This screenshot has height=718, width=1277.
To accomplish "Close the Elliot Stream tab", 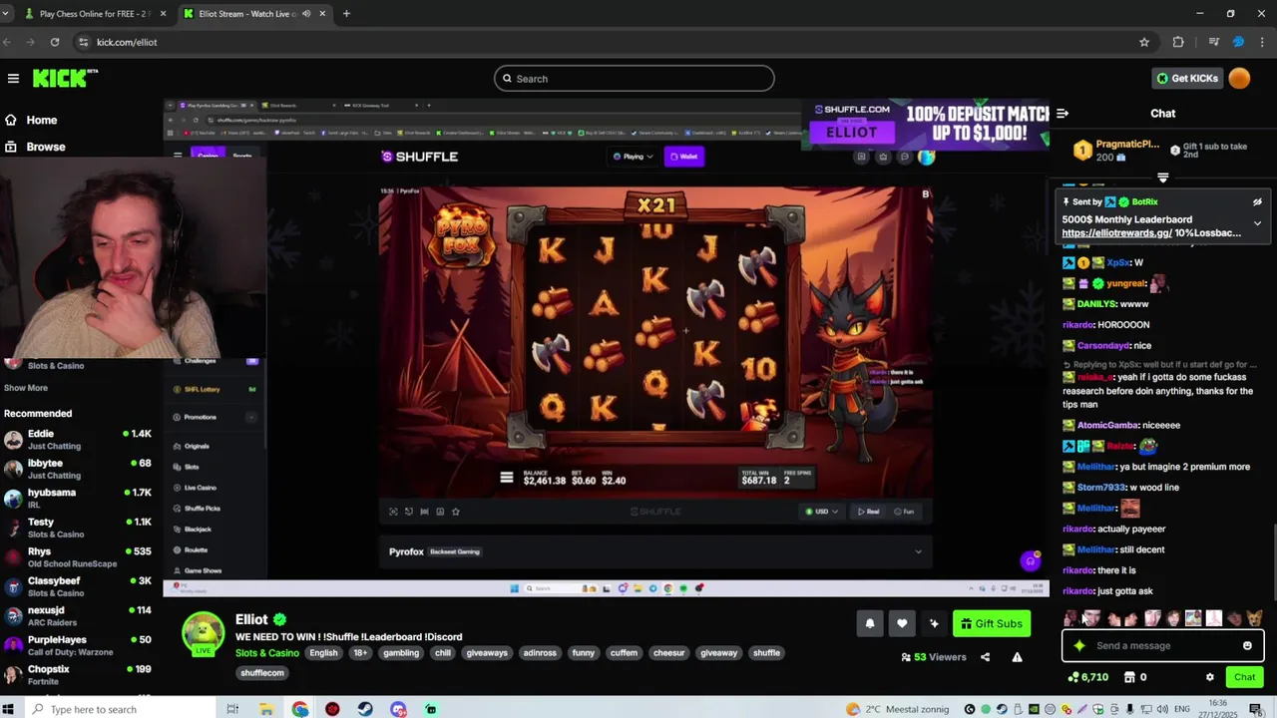I will [322, 14].
